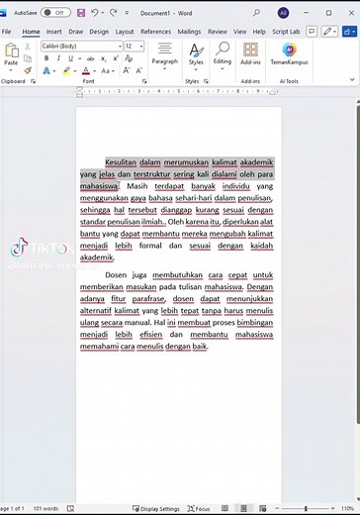
Task: Open the Paste options arrow
Action: [11, 70]
